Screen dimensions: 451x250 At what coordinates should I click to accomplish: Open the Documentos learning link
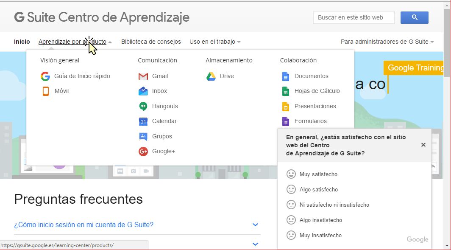point(311,76)
